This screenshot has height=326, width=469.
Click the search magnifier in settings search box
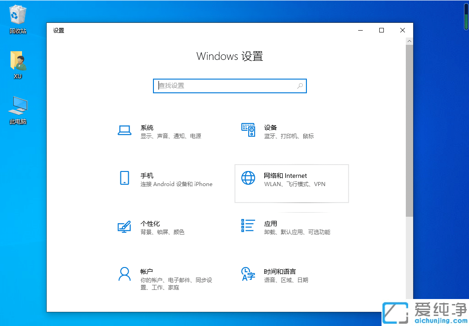tap(300, 86)
